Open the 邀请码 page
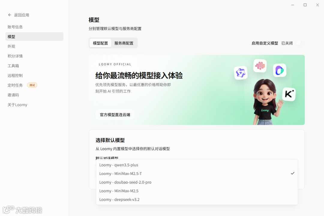324x216 pixels. click(x=13, y=95)
